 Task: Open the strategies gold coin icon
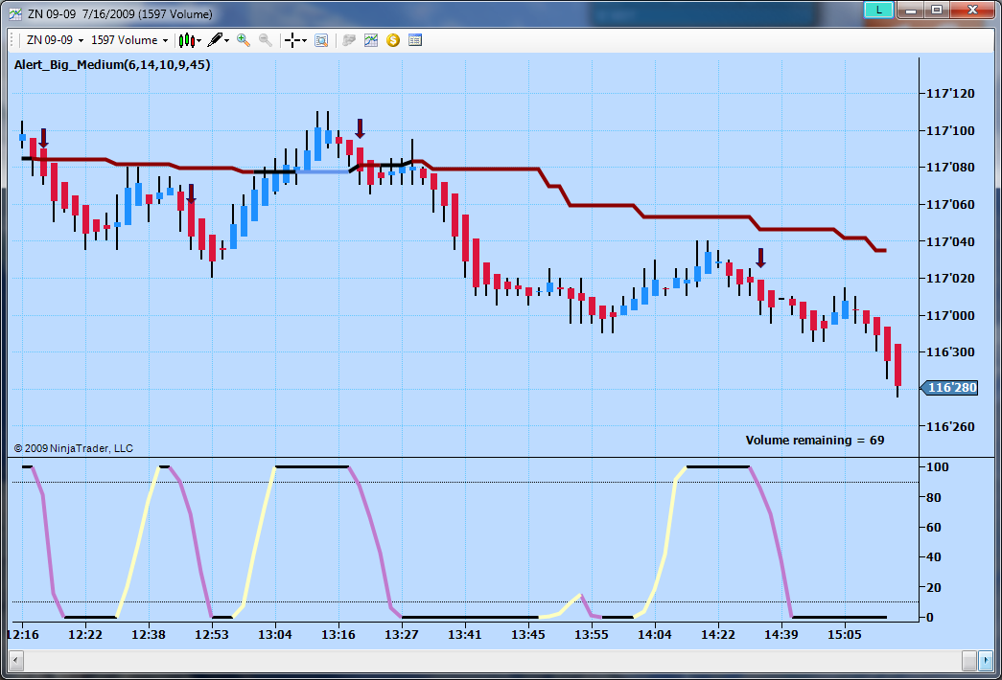[x=393, y=40]
